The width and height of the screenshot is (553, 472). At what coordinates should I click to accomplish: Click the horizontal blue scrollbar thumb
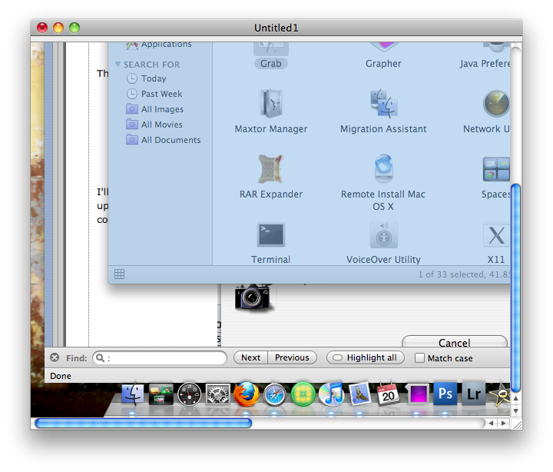[144, 423]
